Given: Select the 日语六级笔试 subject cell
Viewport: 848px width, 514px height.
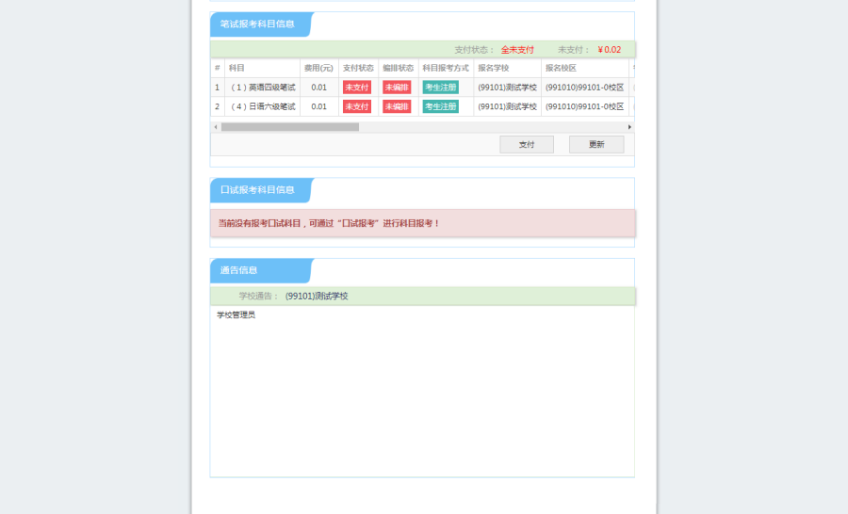Looking at the screenshot, I should pyautogui.click(x=263, y=106).
